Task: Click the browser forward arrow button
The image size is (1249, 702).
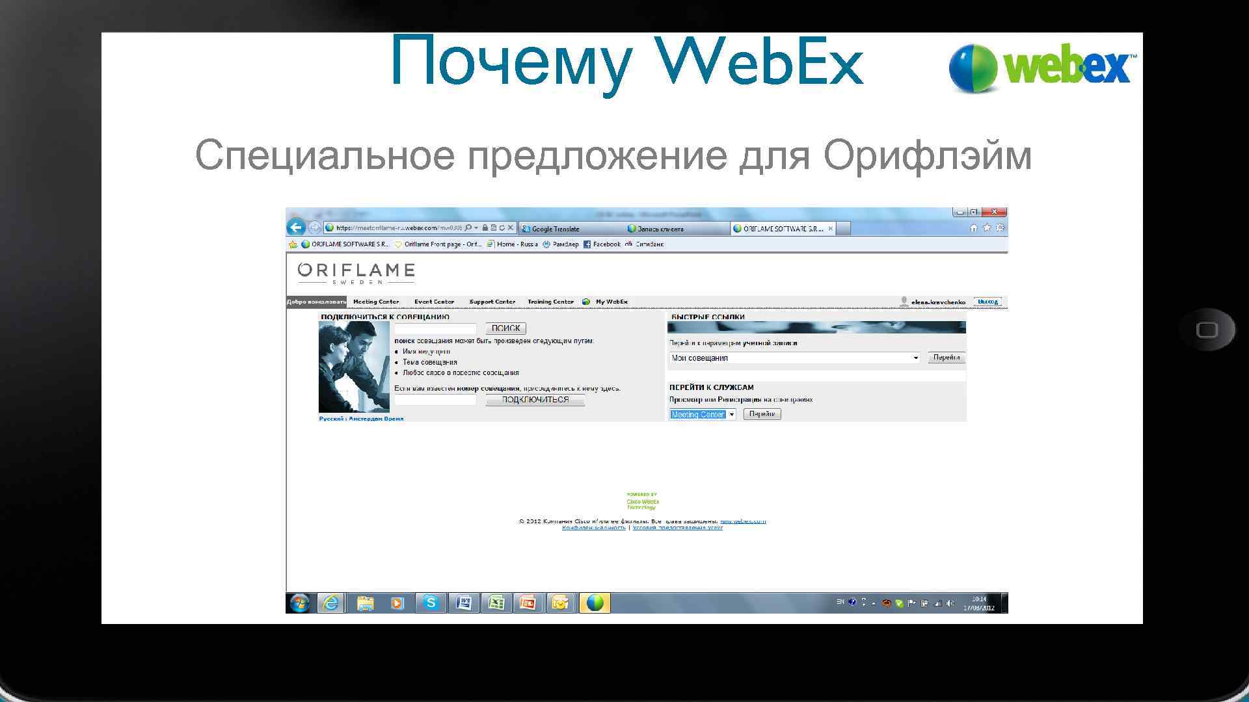Action: coord(314,227)
